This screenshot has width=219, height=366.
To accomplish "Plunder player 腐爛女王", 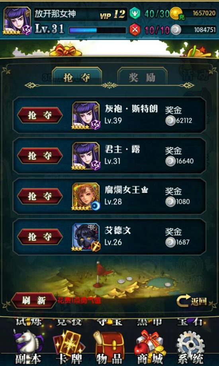I will (x=40, y=196).
